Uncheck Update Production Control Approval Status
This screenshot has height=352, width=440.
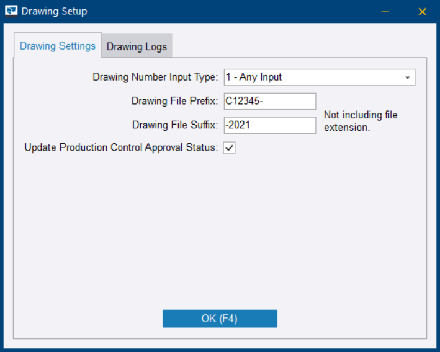[x=230, y=148]
